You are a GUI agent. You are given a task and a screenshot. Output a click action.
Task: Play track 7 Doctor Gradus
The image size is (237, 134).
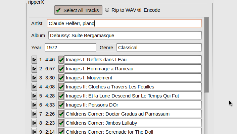click(34, 114)
